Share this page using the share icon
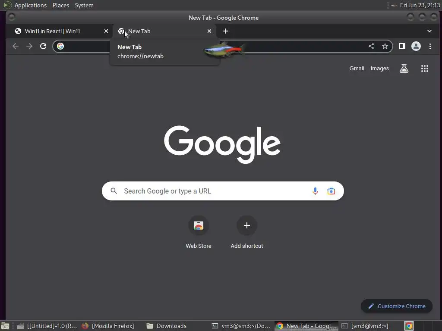 [x=371, y=46]
